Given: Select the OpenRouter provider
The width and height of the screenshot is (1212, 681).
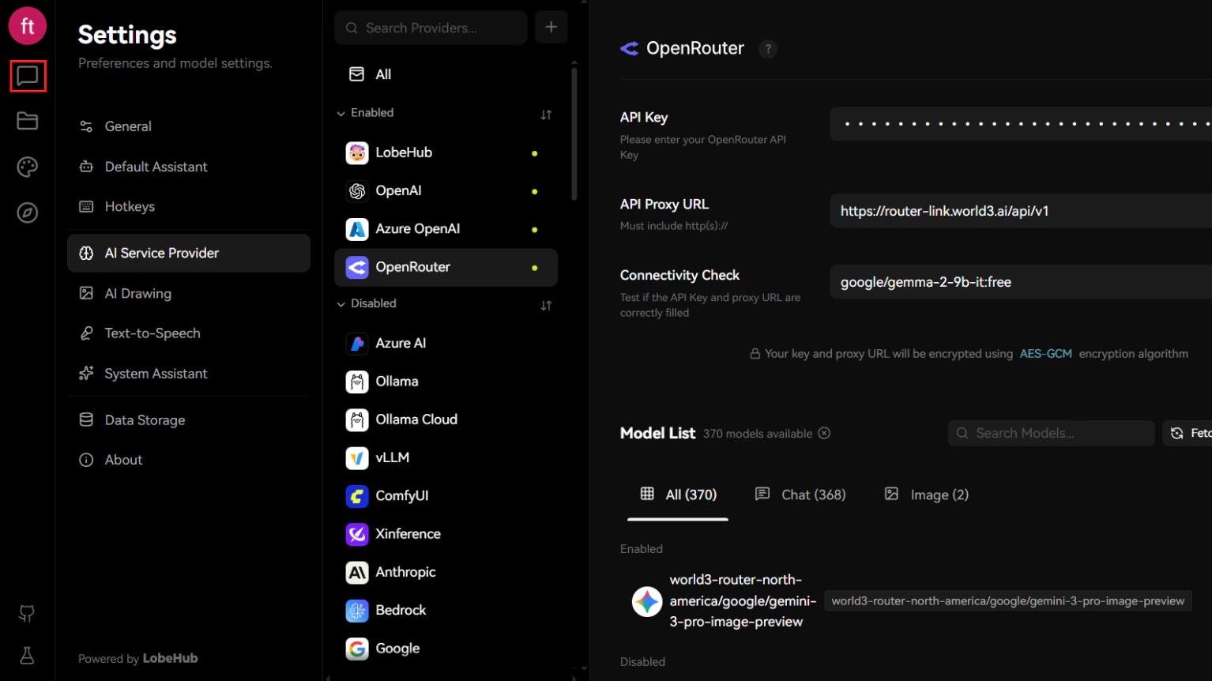Looking at the screenshot, I should pos(446,267).
